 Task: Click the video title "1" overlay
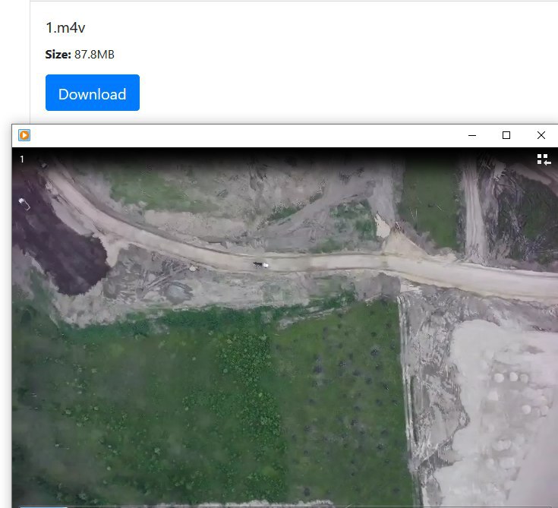(22, 159)
